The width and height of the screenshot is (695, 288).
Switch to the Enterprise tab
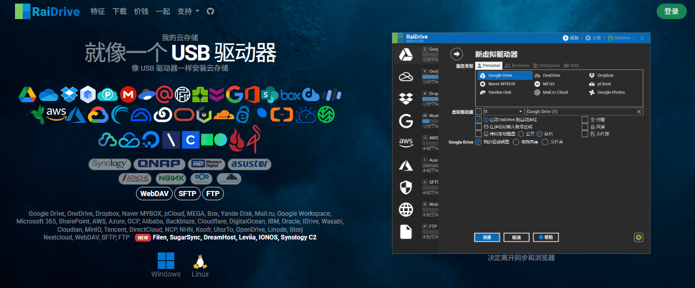(546, 66)
